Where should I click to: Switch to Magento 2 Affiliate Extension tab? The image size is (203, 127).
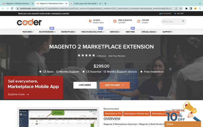pyautogui.click(x=16, y=4)
